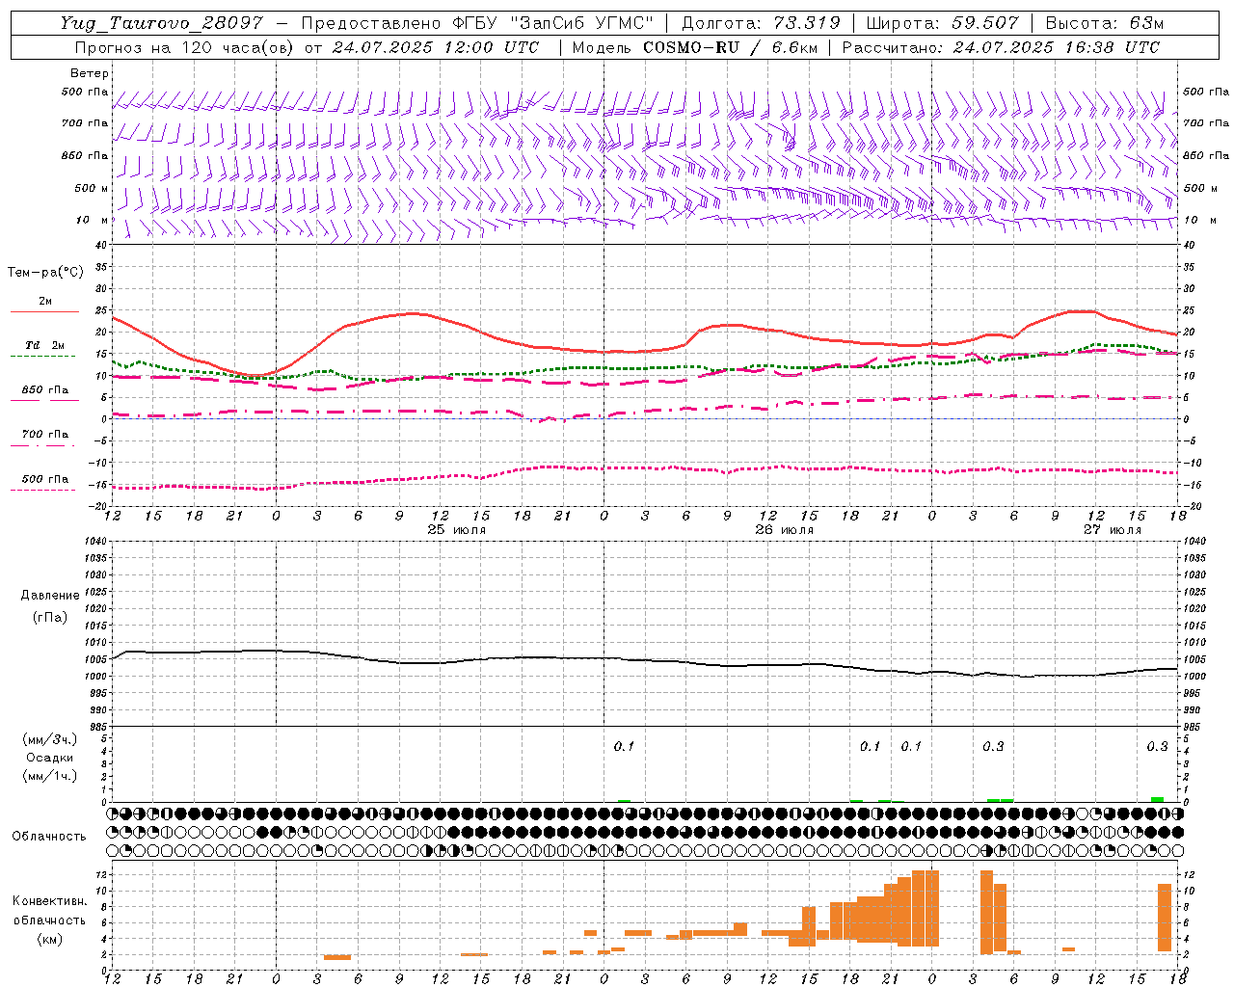The image size is (1234, 987).
Task: Click the 500 м wind level label on left
Action: click(x=92, y=188)
